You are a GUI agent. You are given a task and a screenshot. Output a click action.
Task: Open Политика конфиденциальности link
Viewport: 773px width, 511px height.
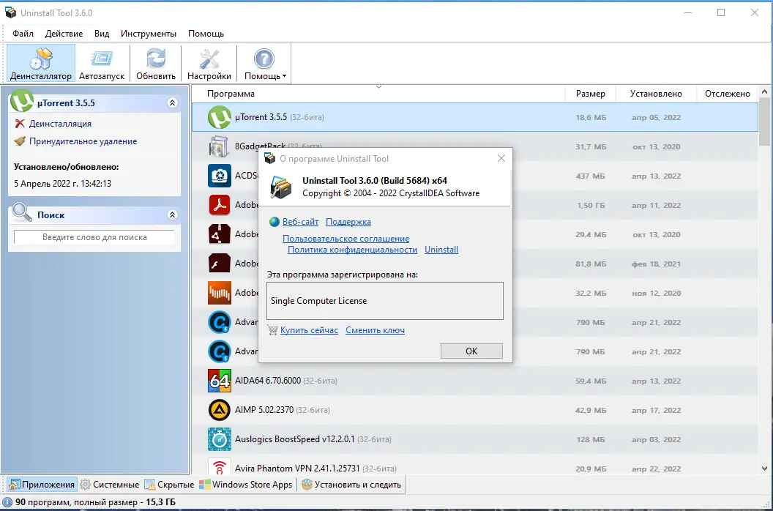[x=353, y=250]
